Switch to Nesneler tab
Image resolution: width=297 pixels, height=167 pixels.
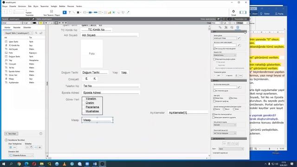(17, 28)
